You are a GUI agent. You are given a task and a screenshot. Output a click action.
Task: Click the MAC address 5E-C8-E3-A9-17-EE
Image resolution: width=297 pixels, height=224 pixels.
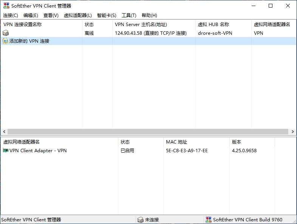[187, 151]
